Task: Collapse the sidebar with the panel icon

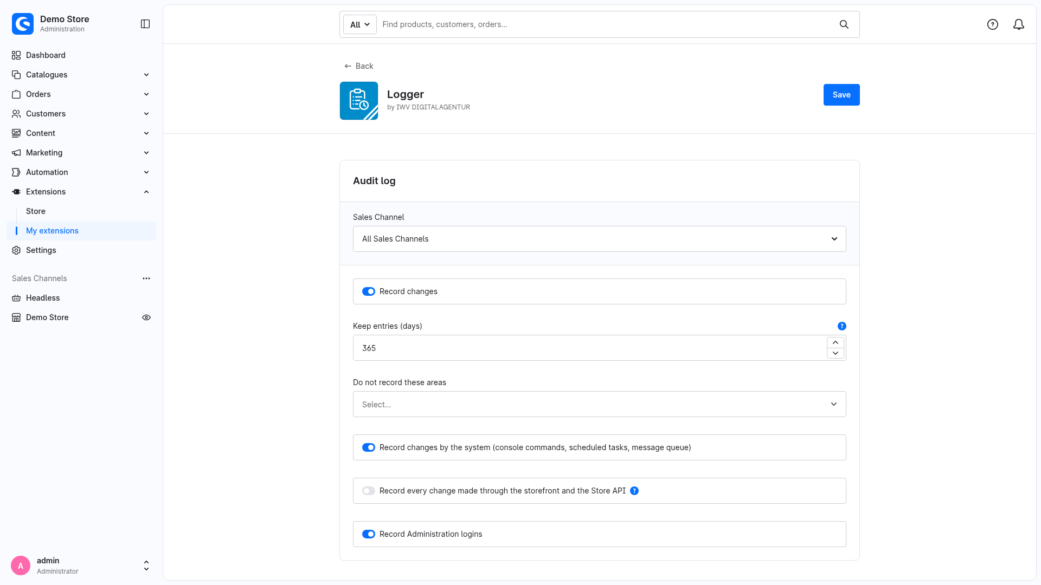Action: [x=145, y=24]
